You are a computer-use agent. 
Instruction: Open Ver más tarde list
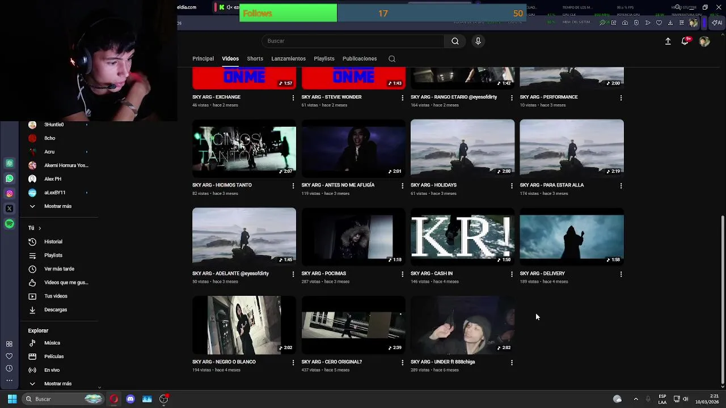pyautogui.click(x=58, y=269)
